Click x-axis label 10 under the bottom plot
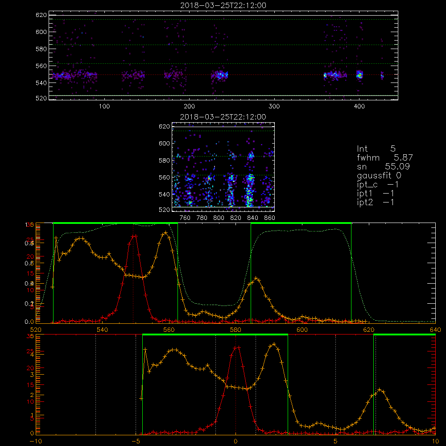This screenshot has width=446, height=446. 435,441
